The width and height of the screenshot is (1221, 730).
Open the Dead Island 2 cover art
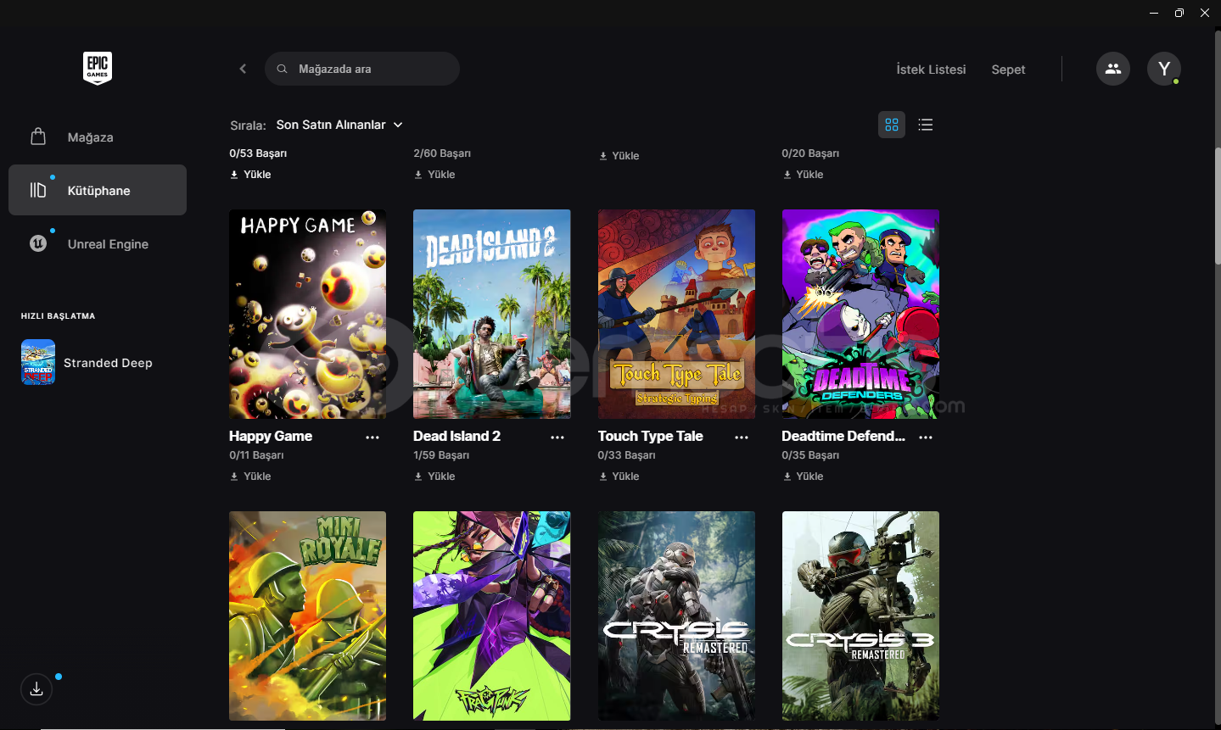pos(492,314)
